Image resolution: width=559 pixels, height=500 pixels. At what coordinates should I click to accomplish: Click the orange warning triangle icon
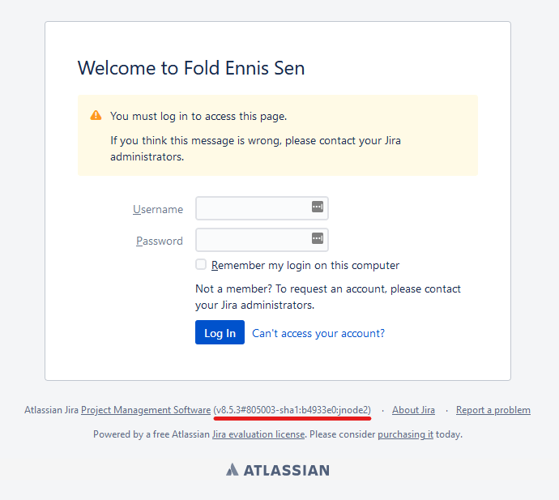(x=96, y=115)
